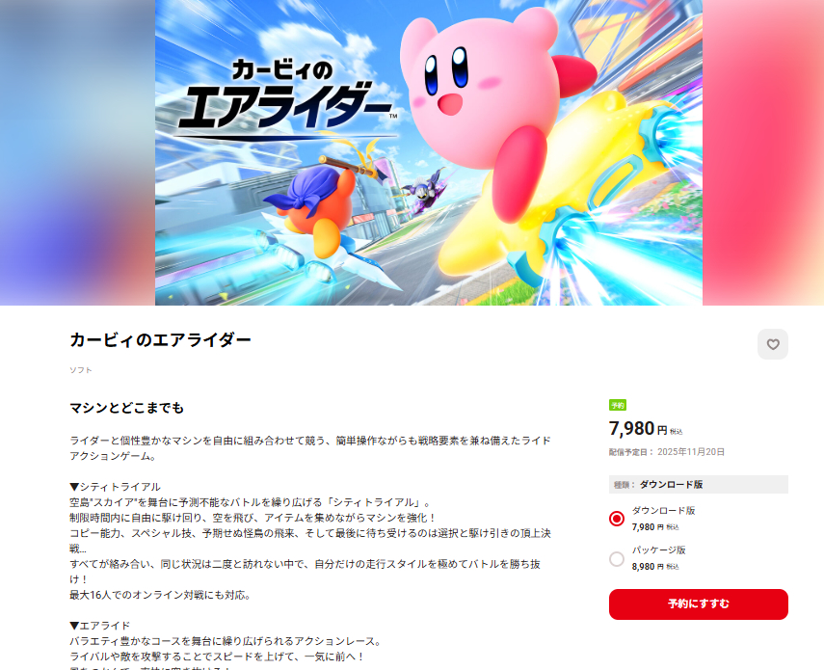Click the カービィのエアライダー page title
The width and height of the screenshot is (824, 670).
point(160,340)
